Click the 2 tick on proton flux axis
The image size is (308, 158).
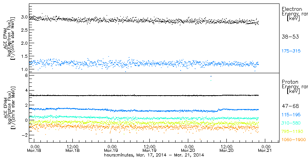click(x=26, y=105)
